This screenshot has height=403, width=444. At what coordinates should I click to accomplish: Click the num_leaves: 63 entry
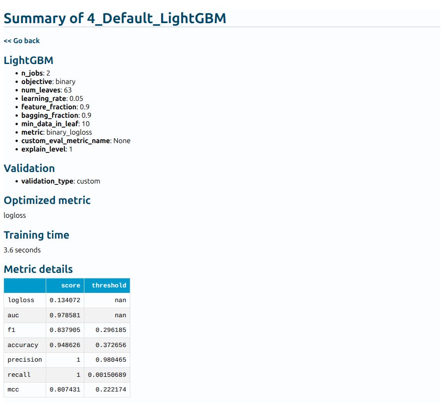coord(47,90)
